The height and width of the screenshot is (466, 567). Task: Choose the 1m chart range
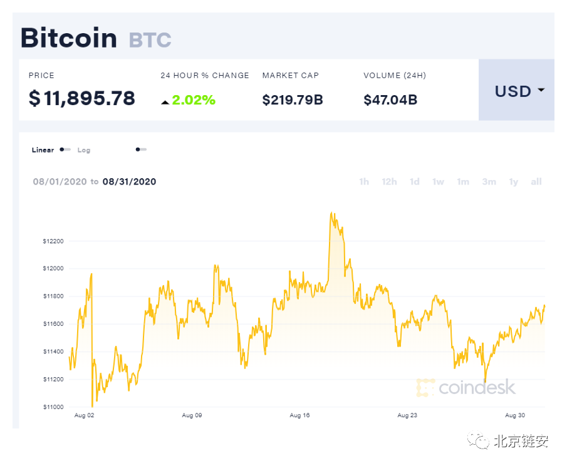463,181
